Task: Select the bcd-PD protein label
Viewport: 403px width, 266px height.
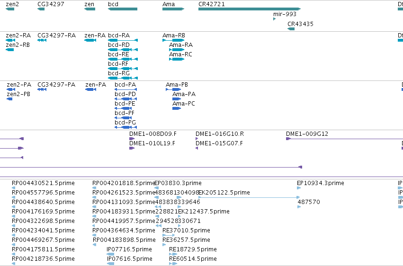Action: pyautogui.click(x=125, y=94)
